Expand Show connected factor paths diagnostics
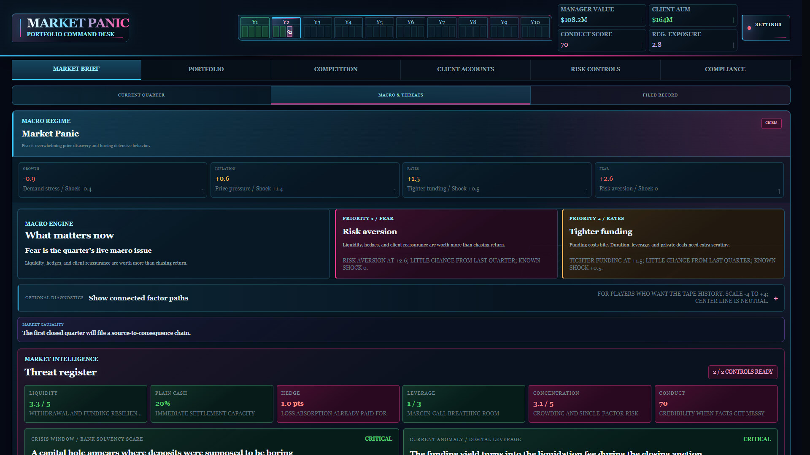 click(x=401, y=298)
